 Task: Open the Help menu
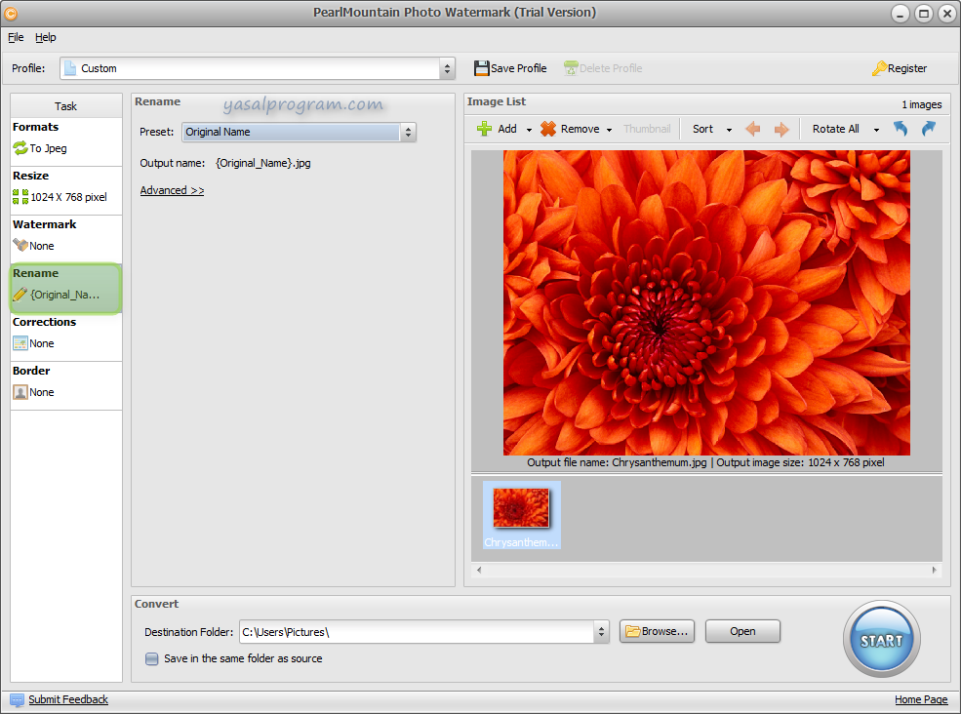[x=46, y=37]
